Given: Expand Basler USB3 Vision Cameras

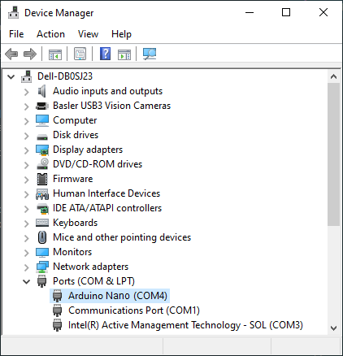Looking at the screenshot, I should 27,106.
